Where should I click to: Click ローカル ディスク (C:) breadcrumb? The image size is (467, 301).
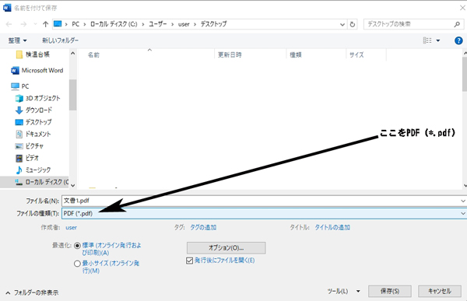coord(114,24)
